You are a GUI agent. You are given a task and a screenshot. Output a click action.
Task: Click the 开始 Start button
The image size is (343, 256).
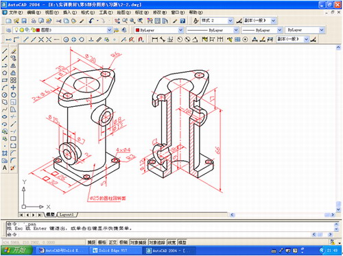click(16, 251)
